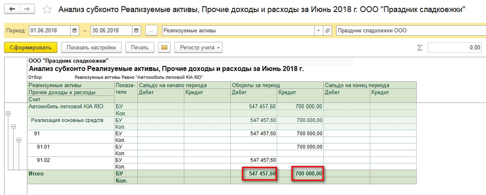This screenshot has width=486, height=195.
Task: Select the total credit cell 700 000,00
Action: pos(308,174)
